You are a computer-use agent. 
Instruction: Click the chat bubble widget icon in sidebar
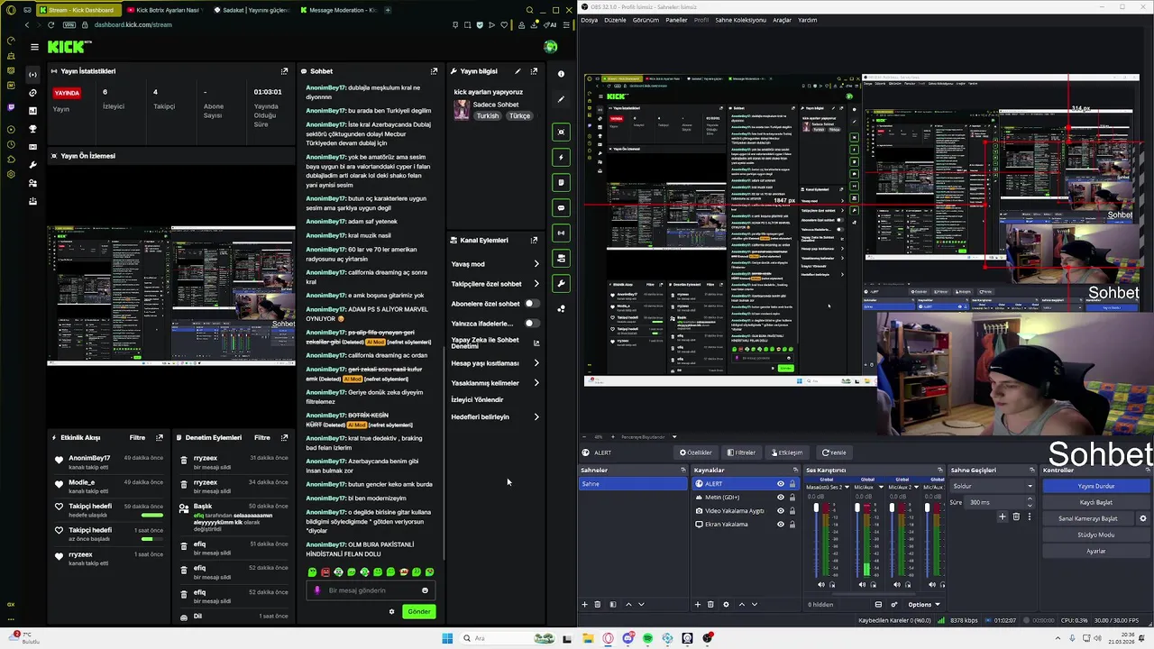[561, 208]
